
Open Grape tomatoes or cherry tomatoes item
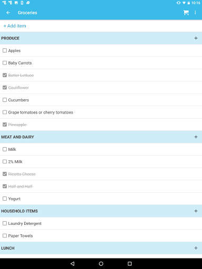click(x=101, y=112)
